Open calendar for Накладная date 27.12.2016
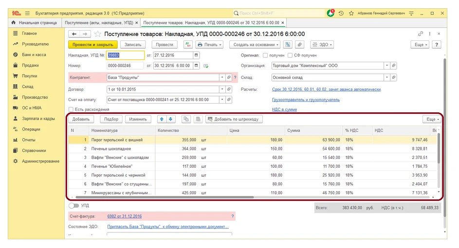The image size is (459, 248). click(x=197, y=55)
